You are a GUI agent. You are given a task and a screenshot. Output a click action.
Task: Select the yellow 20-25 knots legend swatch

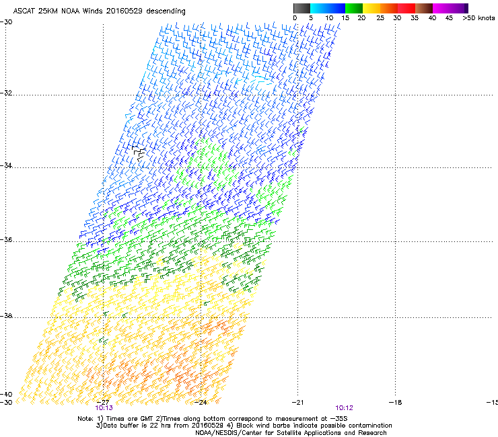(371, 8)
